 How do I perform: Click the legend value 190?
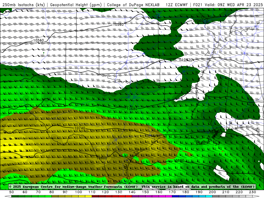(199, 192)
